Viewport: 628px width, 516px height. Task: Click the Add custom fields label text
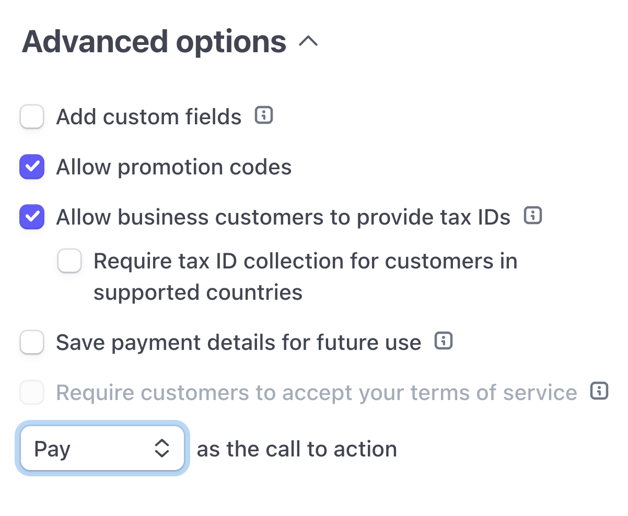pos(149,116)
